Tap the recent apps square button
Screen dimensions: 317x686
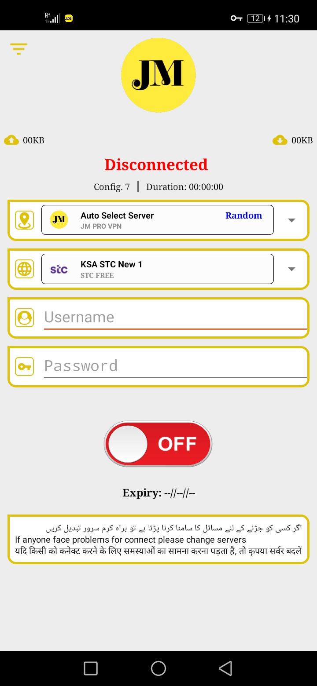pos(91,668)
